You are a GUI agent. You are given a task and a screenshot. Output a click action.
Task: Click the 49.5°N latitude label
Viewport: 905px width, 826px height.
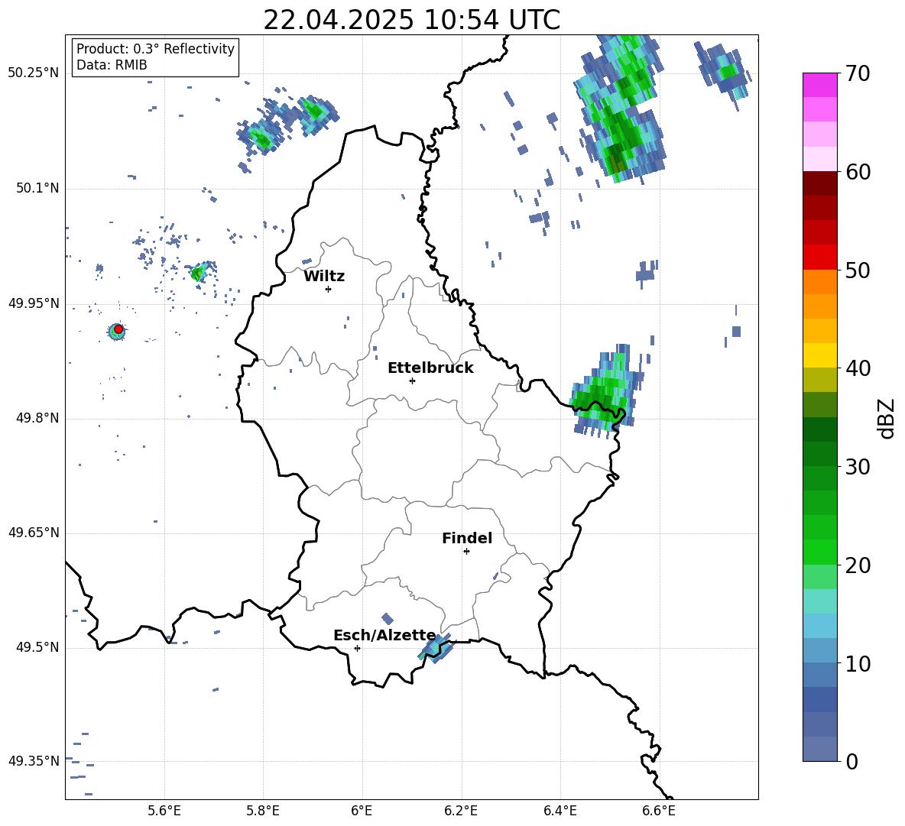[37, 647]
